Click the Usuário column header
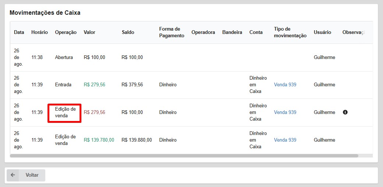The height and width of the screenshot is (187, 383). [322, 32]
